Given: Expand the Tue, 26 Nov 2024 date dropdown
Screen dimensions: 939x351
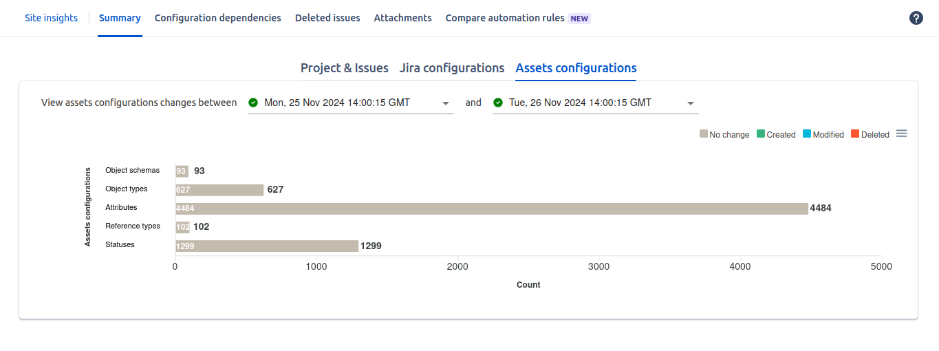Looking at the screenshot, I should (691, 103).
